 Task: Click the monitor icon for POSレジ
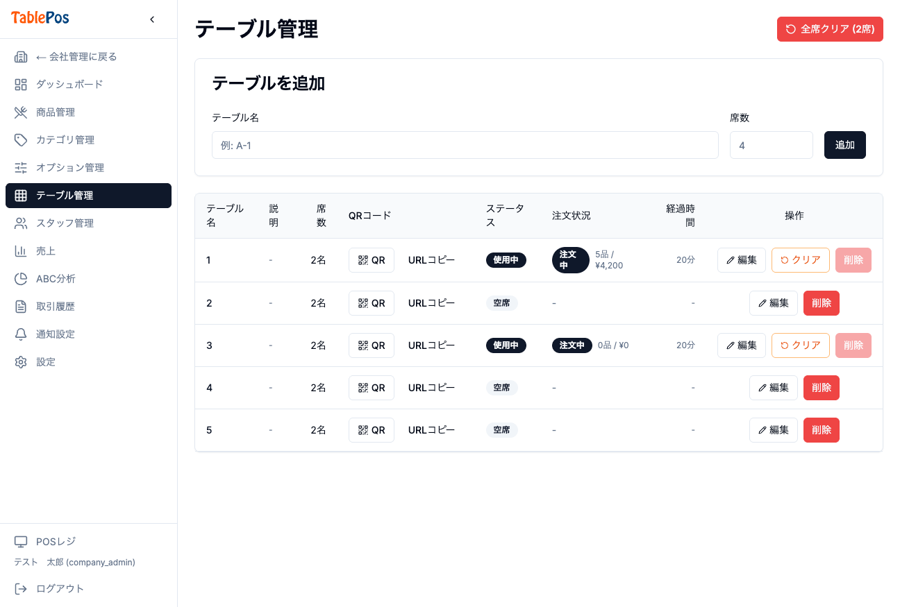(21, 542)
